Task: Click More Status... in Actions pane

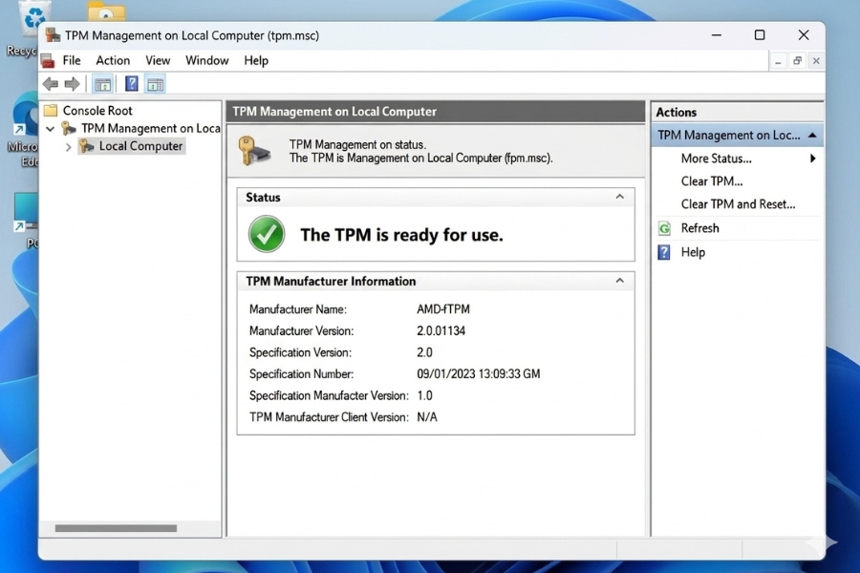Action: click(717, 159)
